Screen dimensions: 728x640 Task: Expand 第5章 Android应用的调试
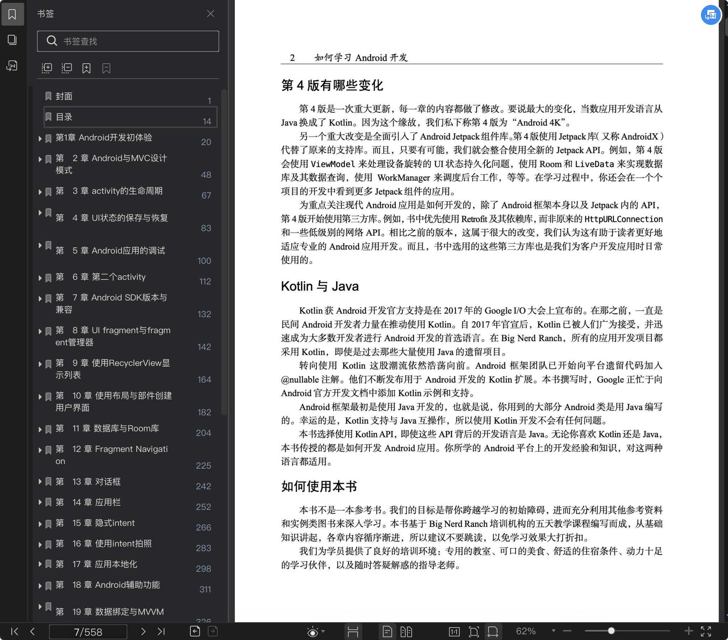[40, 245]
